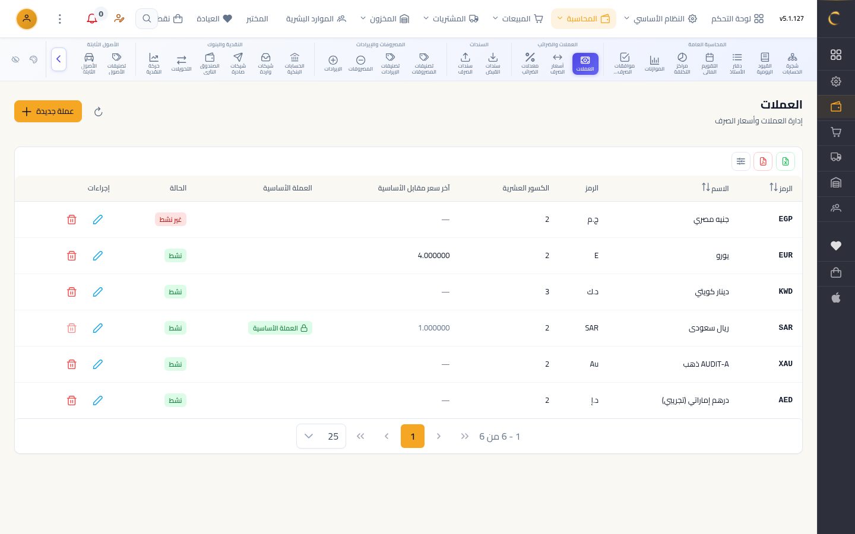Expand the Core System menu dropdown
This screenshot has width=855, height=534.
click(x=660, y=19)
